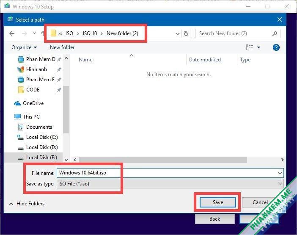
Task: Refresh the folder view
Action: point(186,34)
